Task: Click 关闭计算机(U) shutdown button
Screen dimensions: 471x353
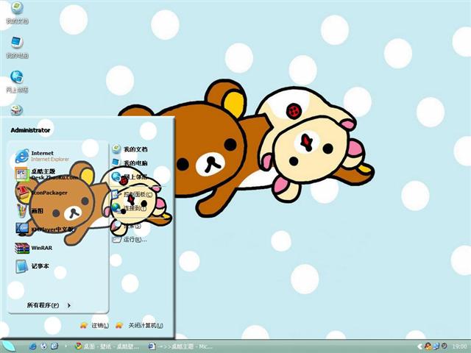Action: 140,325
